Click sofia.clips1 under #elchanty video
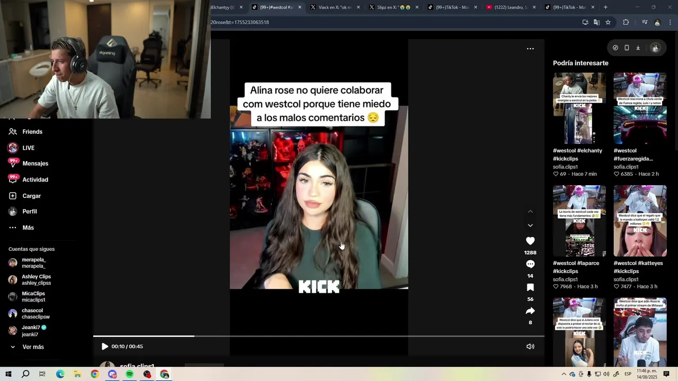 [x=565, y=167]
